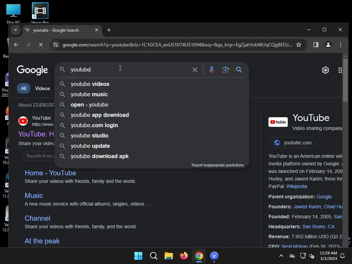
Task: Clear the search box text with X
Action: (x=195, y=70)
